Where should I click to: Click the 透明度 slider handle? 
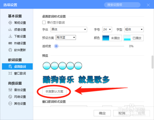click(56, 46)
